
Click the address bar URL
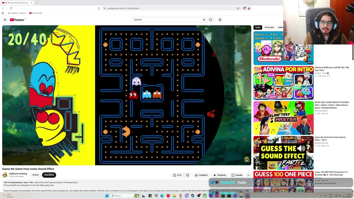tap(123, 8)
